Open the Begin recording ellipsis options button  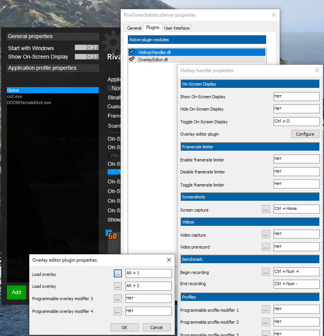(x=266, y=272)
